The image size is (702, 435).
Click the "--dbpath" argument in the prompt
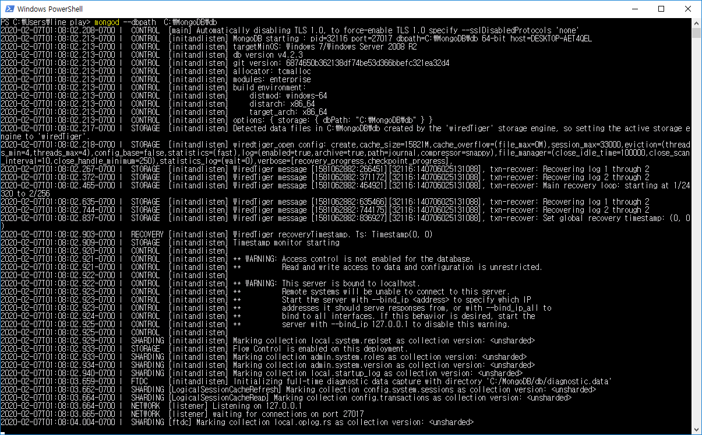140,22
